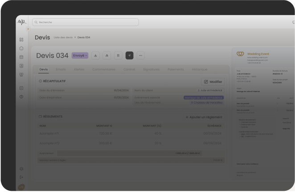The width and height of the screenshot is (295, 193).
Task: Select the Acompte n°2 row name
Action: click(49, 143)
